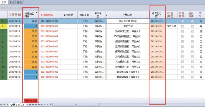Click the edit record triangle icon

point(42,105)
